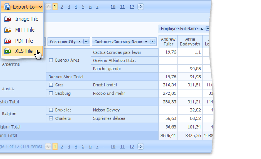The image size is (261, 159).
Task: Collapse the Buenos Aires row group
Action: pos(51,60)
